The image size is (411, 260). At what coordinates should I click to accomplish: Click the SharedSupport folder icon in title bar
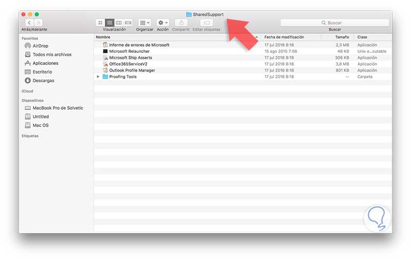pos(189,14)
